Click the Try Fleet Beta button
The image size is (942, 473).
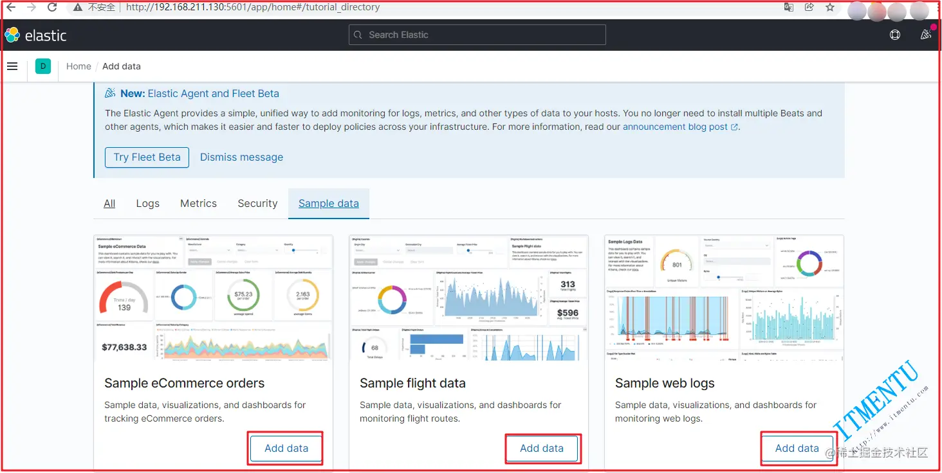[147, 157]
